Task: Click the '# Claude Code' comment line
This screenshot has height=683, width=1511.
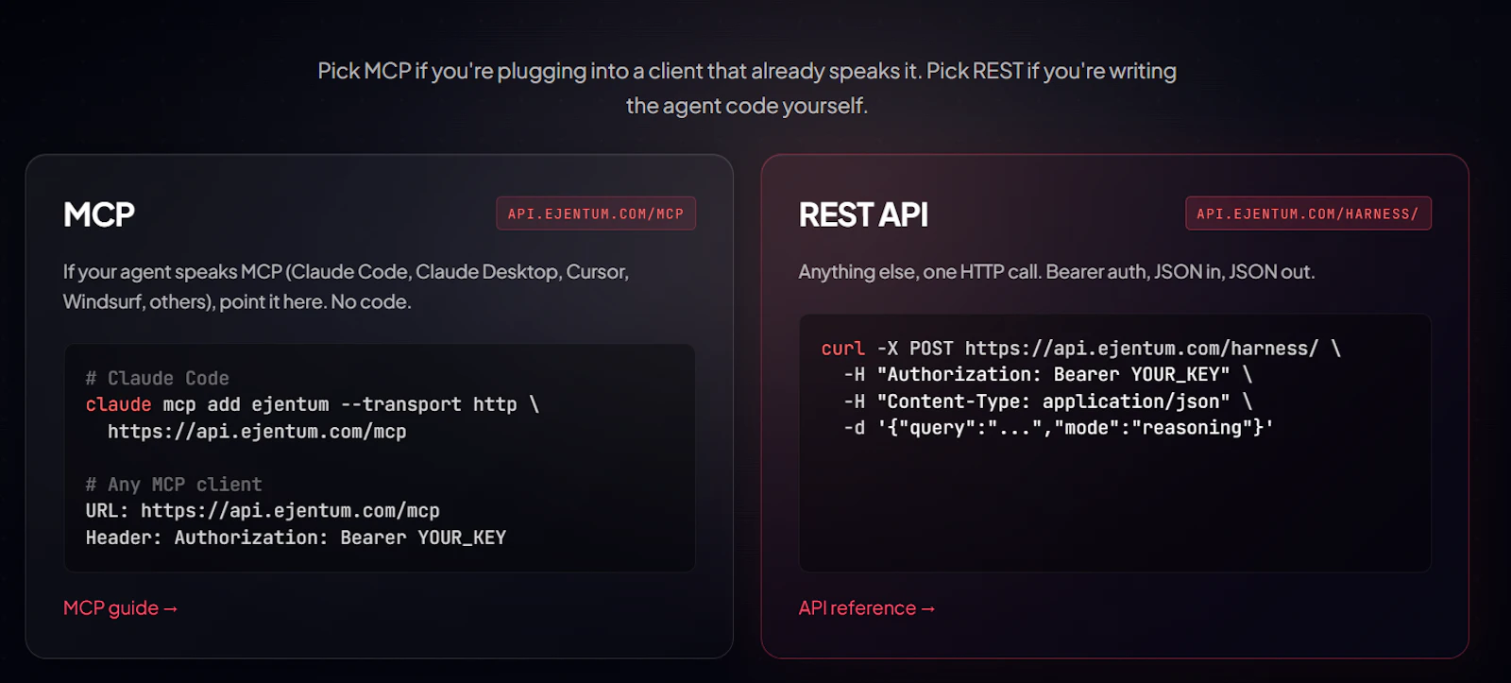Action: [158, 378]
